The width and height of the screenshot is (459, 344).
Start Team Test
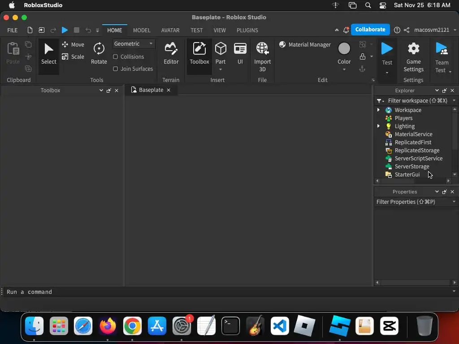click(442, 57)
